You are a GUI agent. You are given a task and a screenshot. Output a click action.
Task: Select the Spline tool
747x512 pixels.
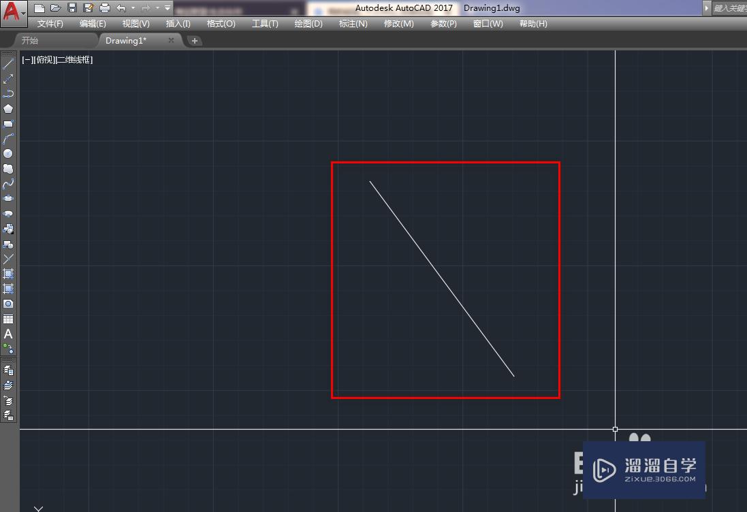8,183
